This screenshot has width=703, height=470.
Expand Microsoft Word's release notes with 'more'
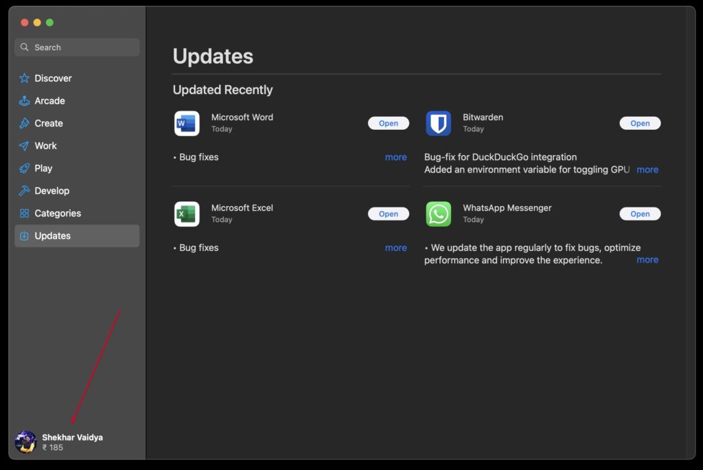(396, 157)
